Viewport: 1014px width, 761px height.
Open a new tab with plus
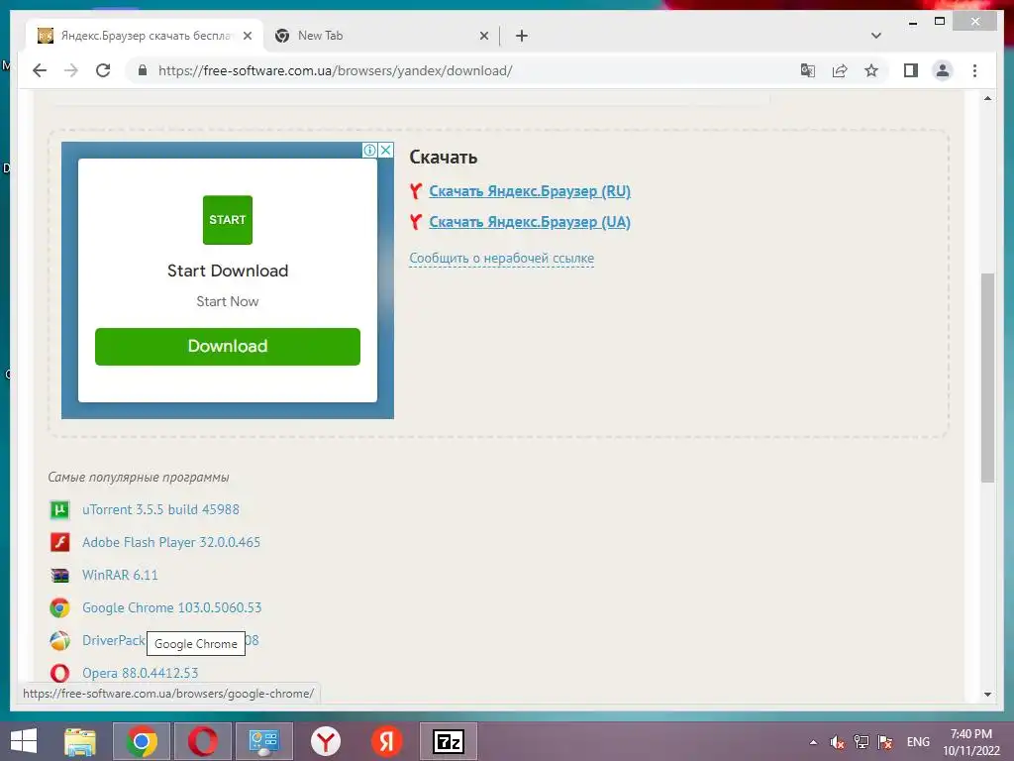[521, 36]
